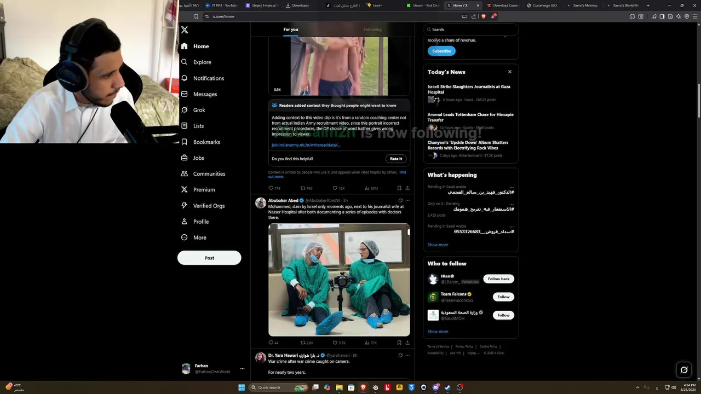
Task: Open Bookmarks in the sidebar
Action: point(200,142)
